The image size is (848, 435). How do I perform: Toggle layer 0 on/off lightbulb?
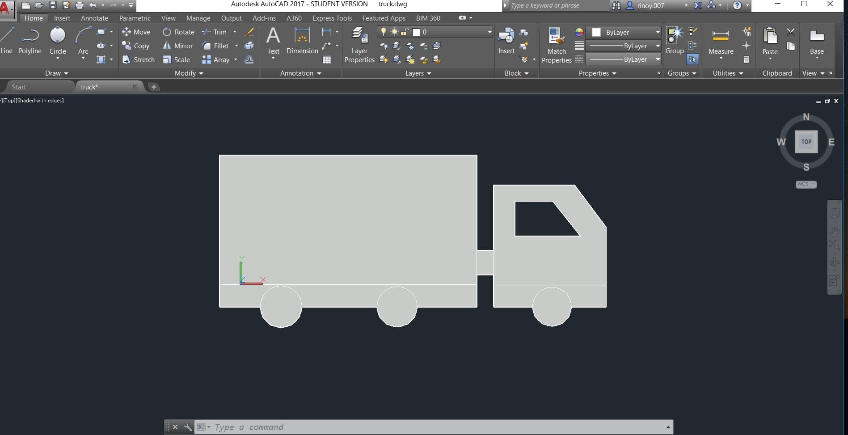tap(383, 32)
